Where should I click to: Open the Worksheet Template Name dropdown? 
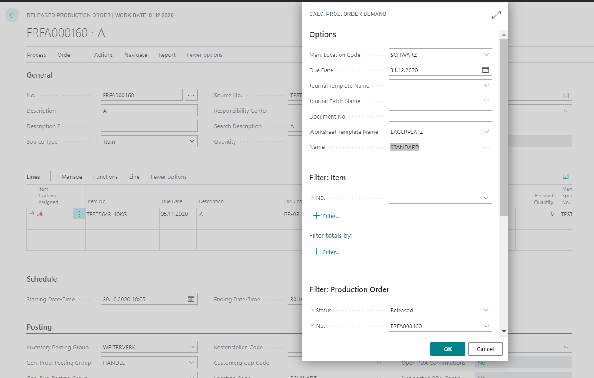pos(486,132)
